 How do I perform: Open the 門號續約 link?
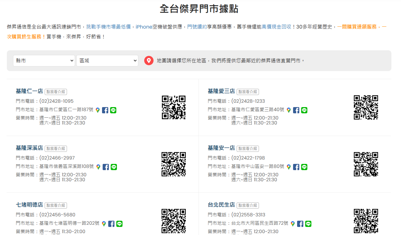(x=197, y=27)
